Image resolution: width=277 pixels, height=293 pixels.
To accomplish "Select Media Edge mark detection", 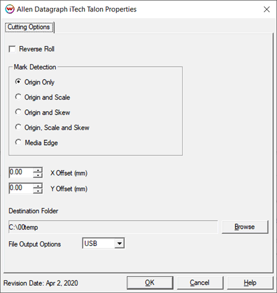I will pyautogui.click(x=18, y=142).
